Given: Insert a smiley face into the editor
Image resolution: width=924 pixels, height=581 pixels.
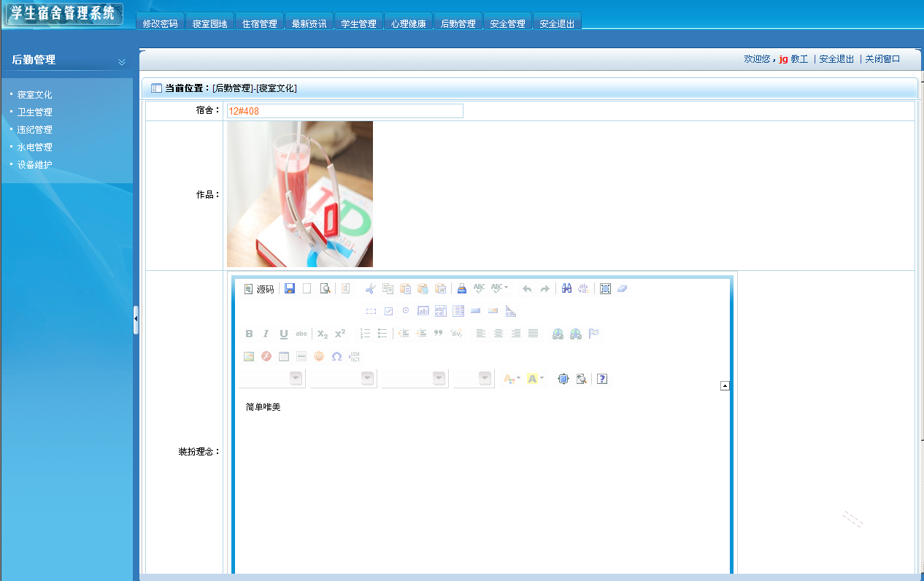Looking at the screenshot, I should point(319,356).
